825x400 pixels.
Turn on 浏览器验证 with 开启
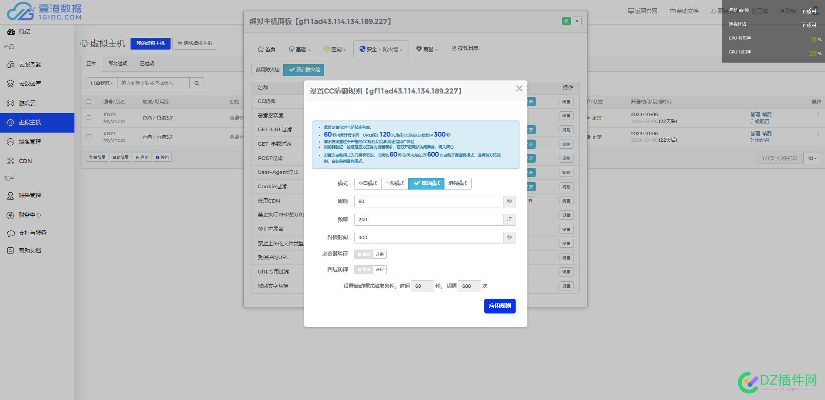point(380,254)
